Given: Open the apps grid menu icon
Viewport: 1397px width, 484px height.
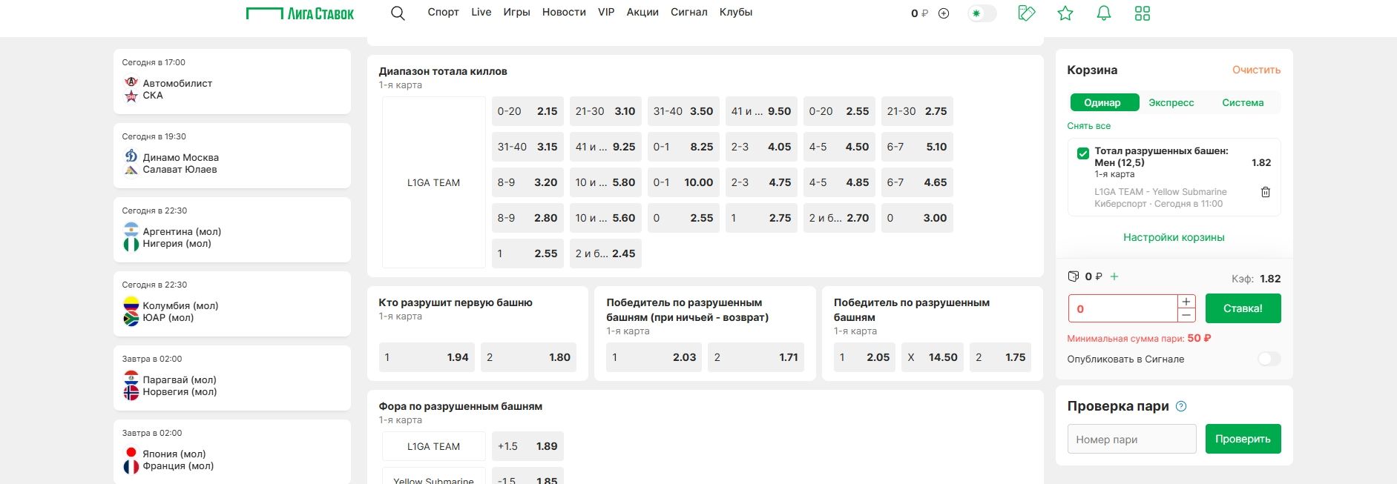Looking at the screenshot, I should (1143, 13).
